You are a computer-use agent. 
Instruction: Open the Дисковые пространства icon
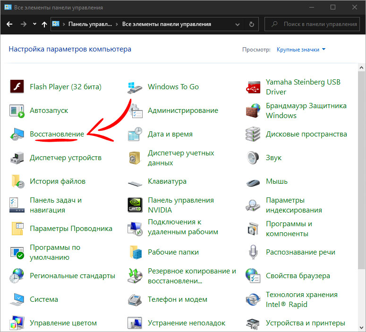(x=253, y=134)
